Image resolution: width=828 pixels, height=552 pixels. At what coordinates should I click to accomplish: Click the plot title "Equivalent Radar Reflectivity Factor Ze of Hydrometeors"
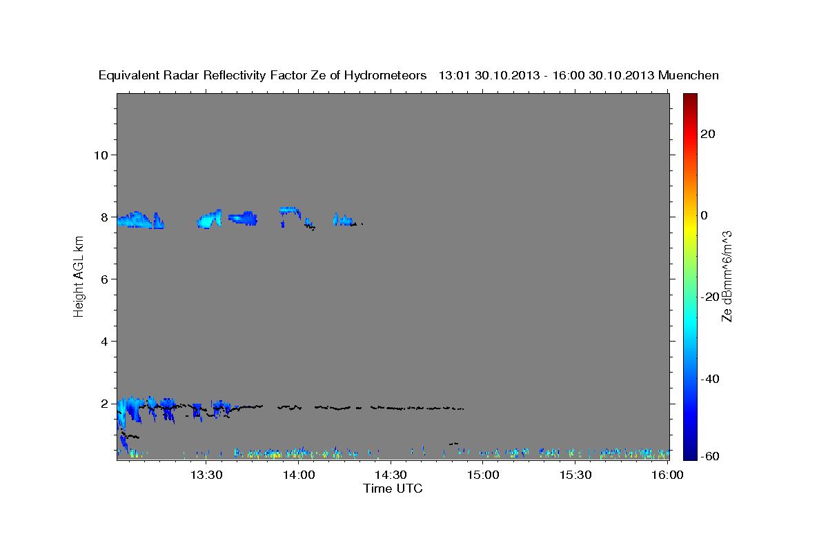coord(263,75)
